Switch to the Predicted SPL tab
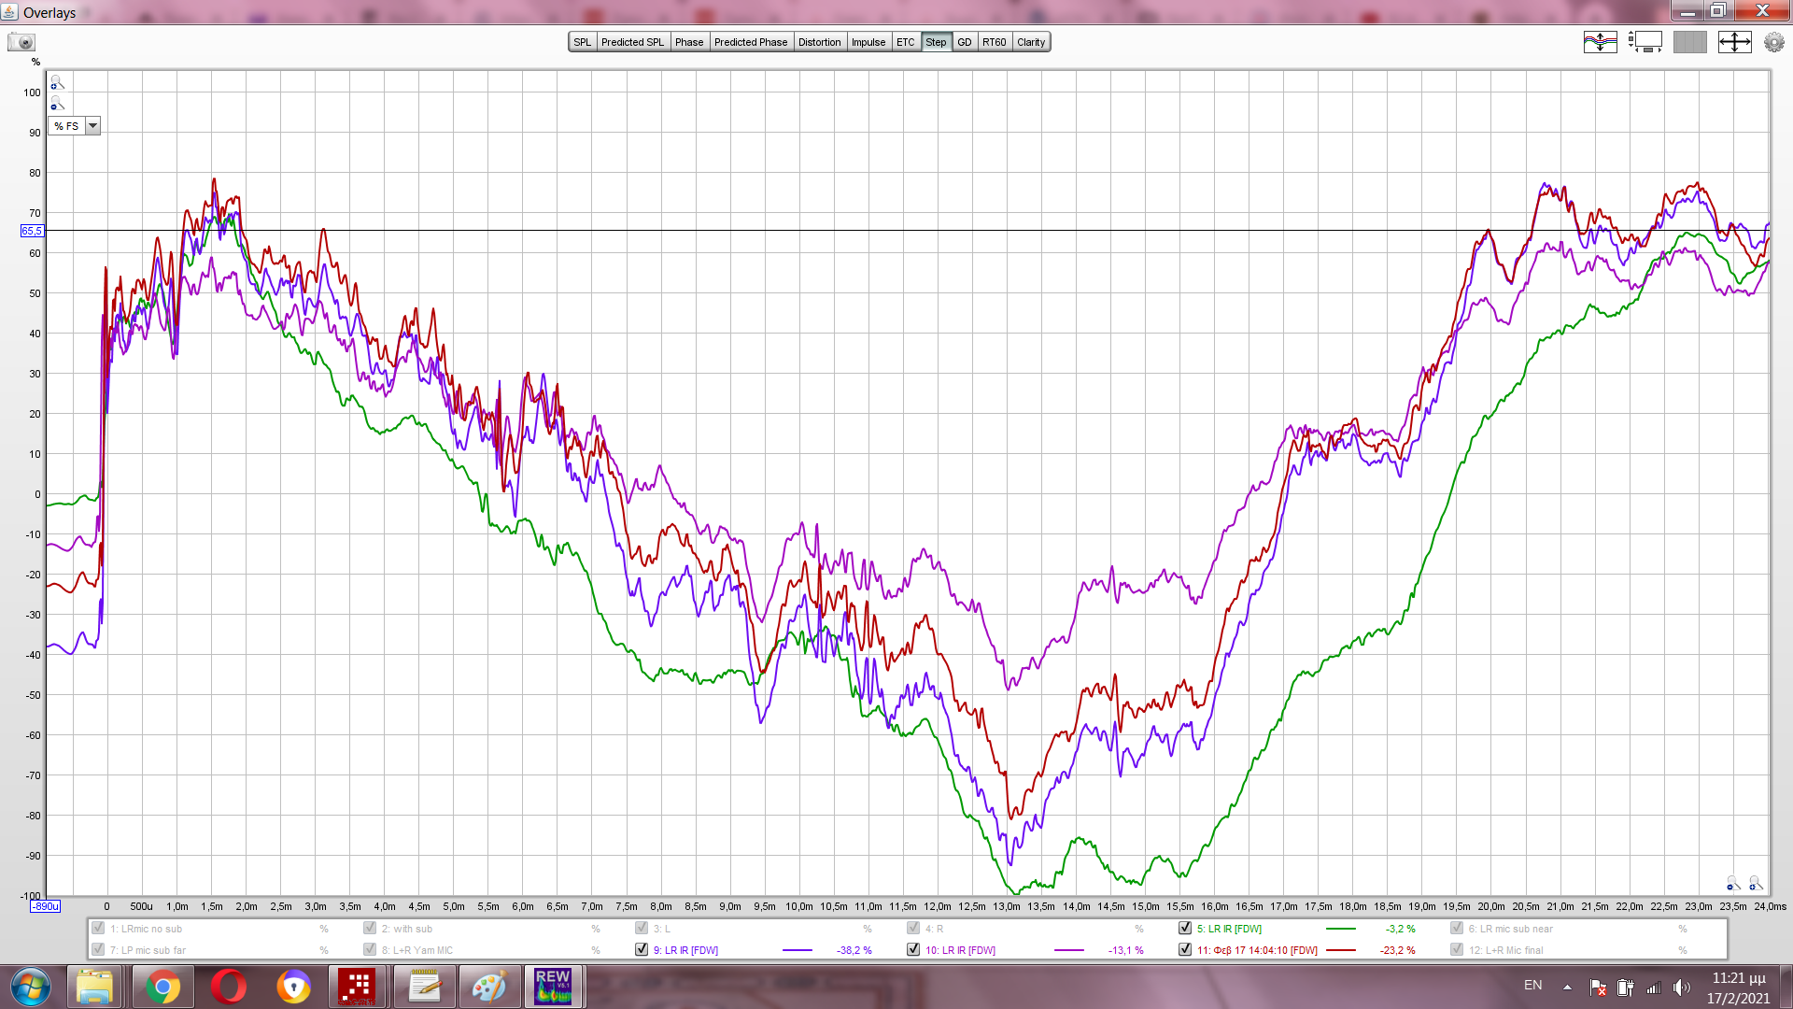 click(632, 42)
